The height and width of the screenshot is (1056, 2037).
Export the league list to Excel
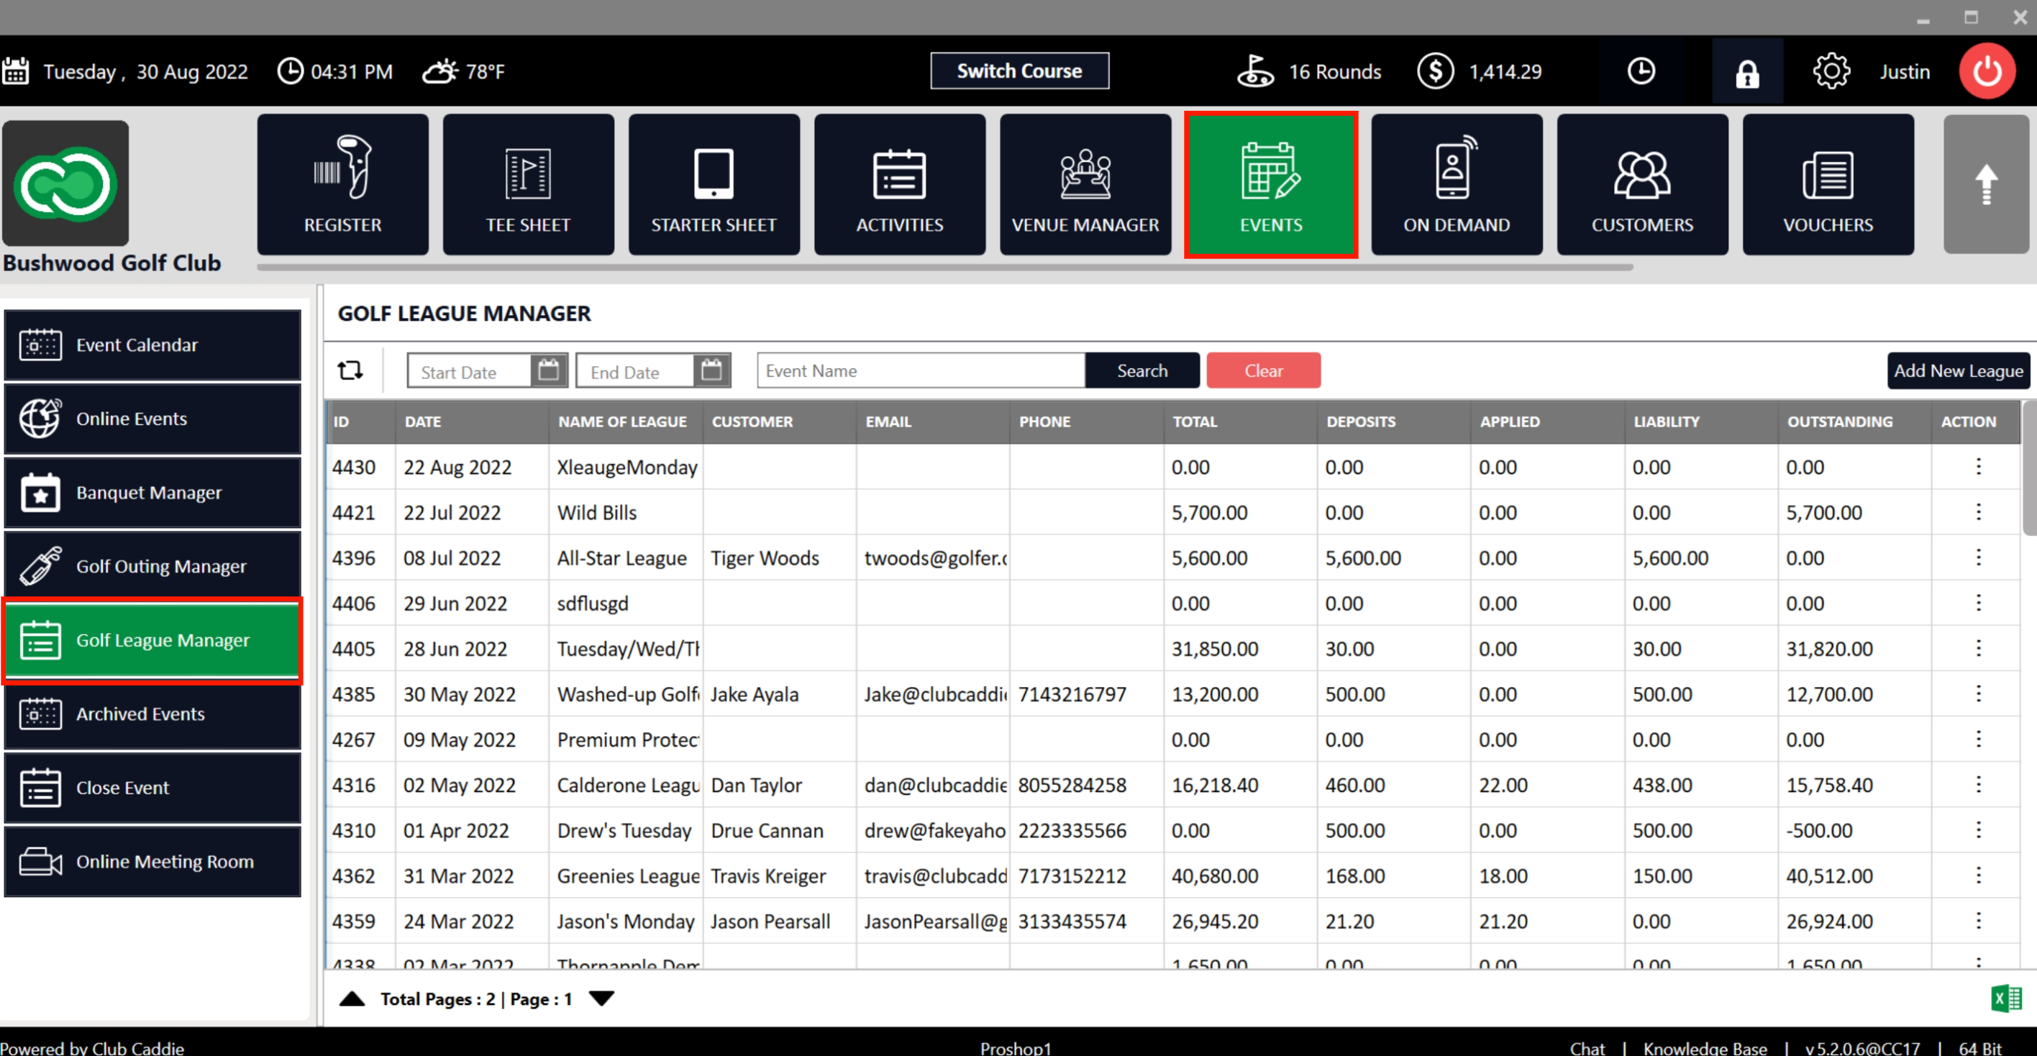tap(2006, 998)
